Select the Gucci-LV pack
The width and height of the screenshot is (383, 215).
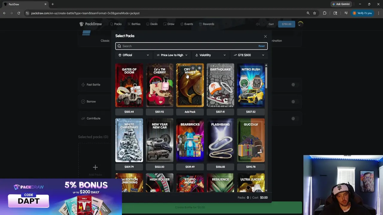[251, 140]
